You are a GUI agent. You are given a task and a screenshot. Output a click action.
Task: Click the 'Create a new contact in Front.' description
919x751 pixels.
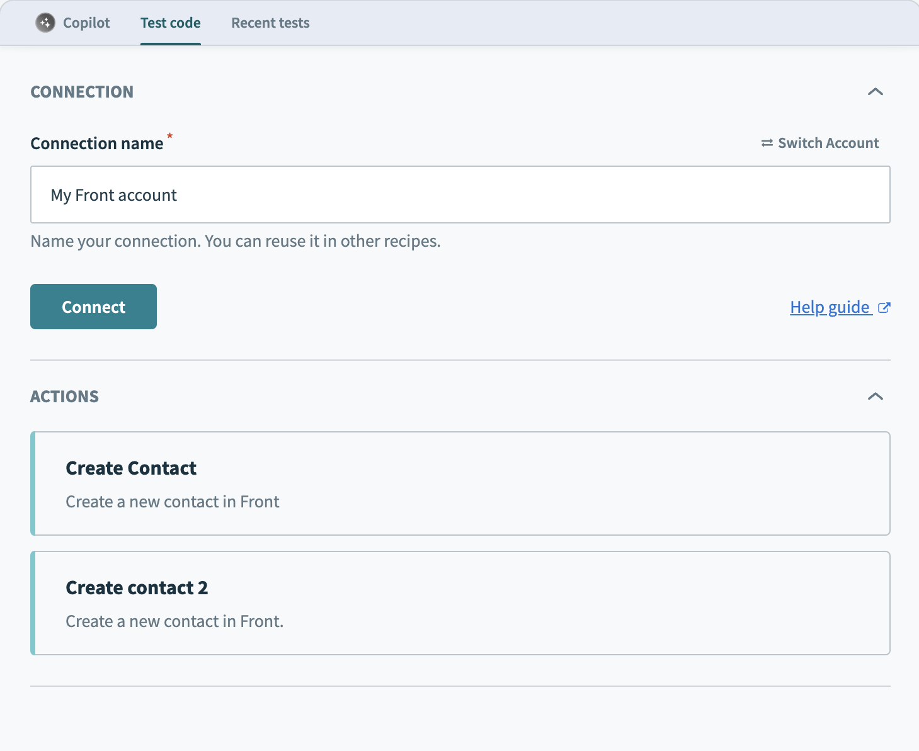click(174, 622)
